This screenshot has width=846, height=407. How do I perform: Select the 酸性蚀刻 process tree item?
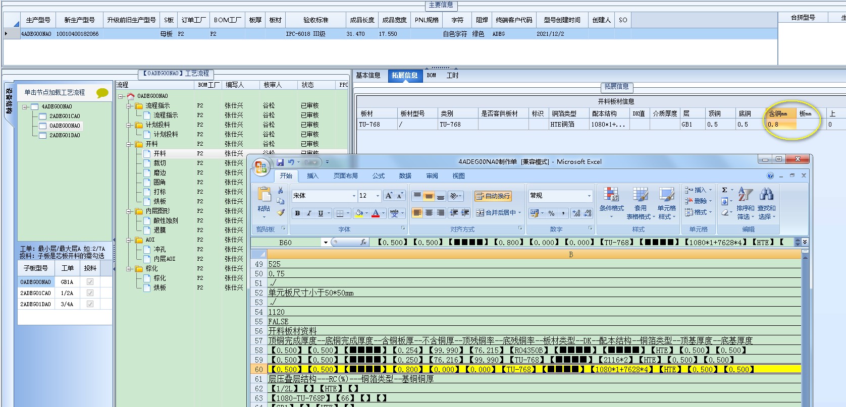[166, 221]
